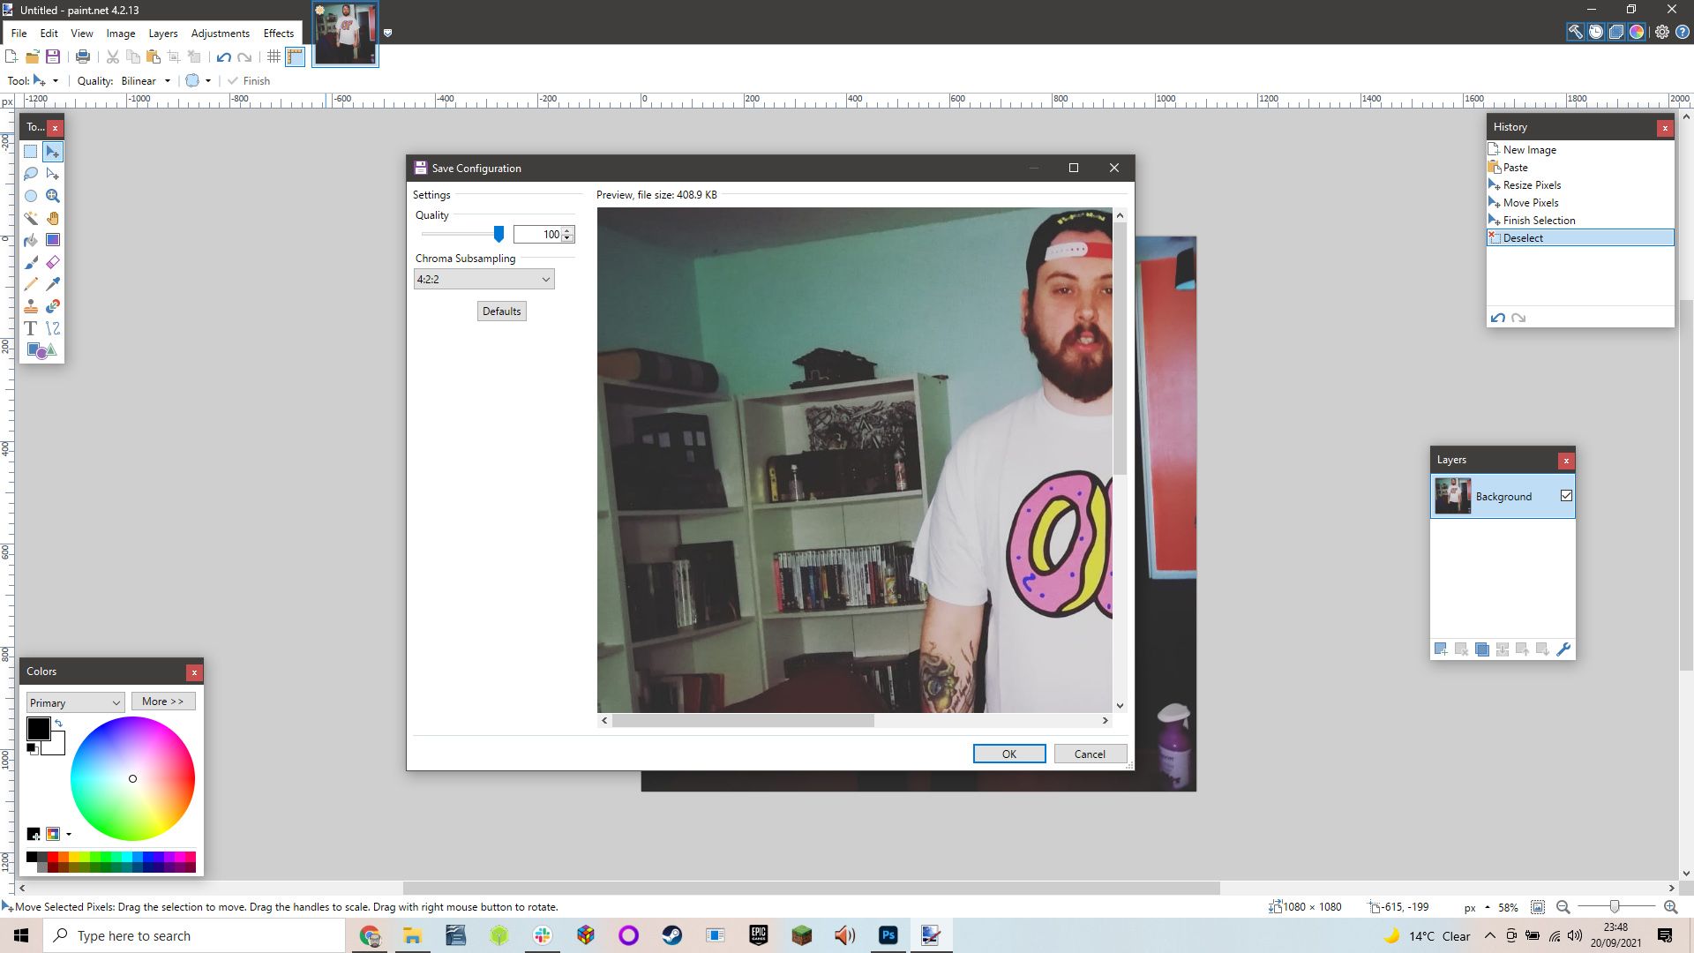
Task: Select the Magic Wand tool
Action: coord(32,218)
